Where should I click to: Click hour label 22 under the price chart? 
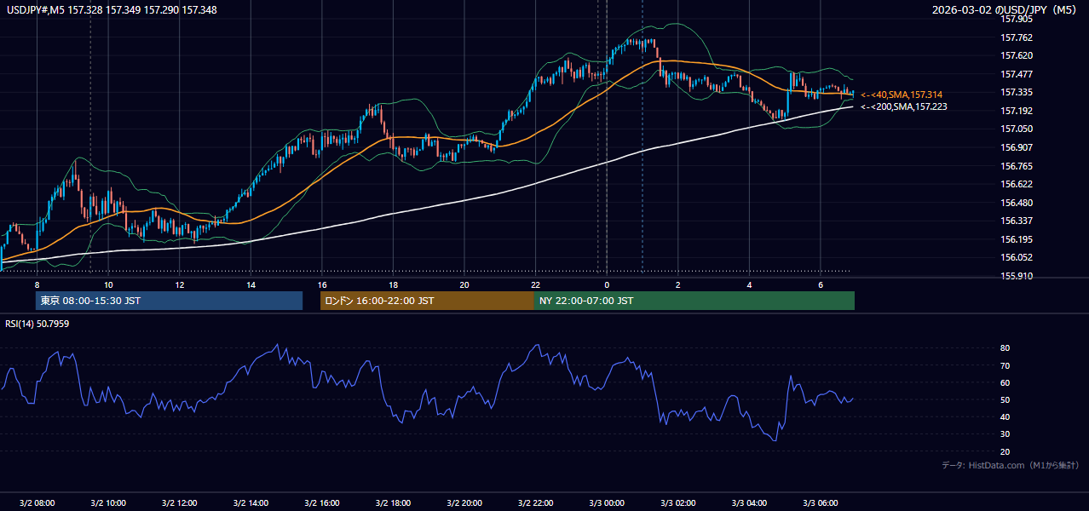[x=535, y=284]
